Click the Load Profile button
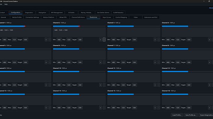This screenshot has width=213, height=119. coord(177,115)
